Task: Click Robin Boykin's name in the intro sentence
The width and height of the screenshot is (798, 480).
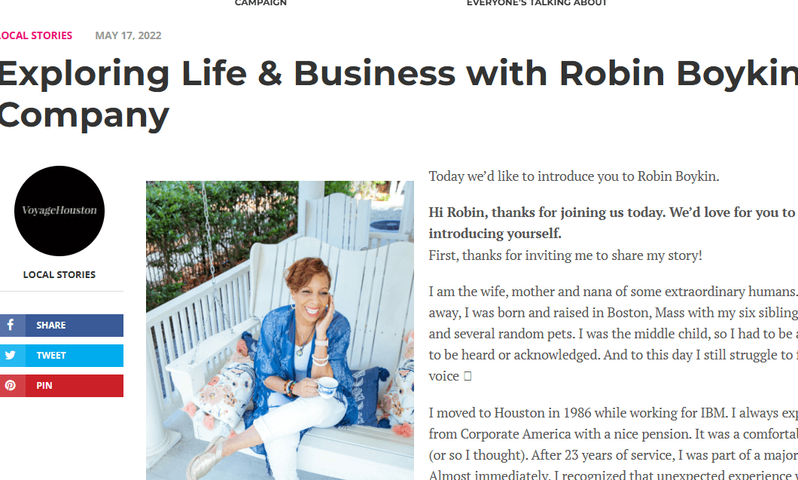Action: coord(680,176)
